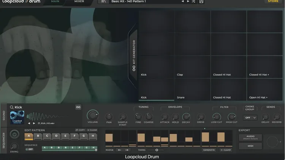Select pattern A

coord(29,136)
